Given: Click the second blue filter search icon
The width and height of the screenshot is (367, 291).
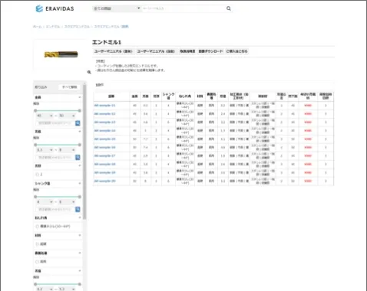Looking at the screenshot, I should tap(78, 158).
